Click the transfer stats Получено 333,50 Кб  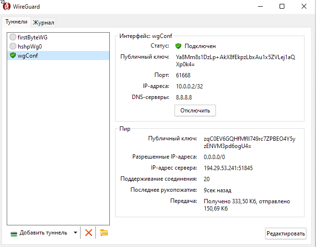(x=247, y=205)
